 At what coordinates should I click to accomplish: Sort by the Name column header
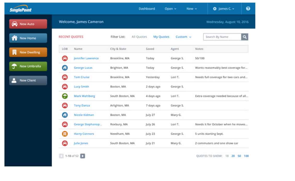(x=78, y=49)
